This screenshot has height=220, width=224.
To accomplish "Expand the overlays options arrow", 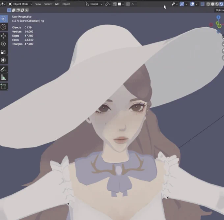I will click(x=197, y=4).
